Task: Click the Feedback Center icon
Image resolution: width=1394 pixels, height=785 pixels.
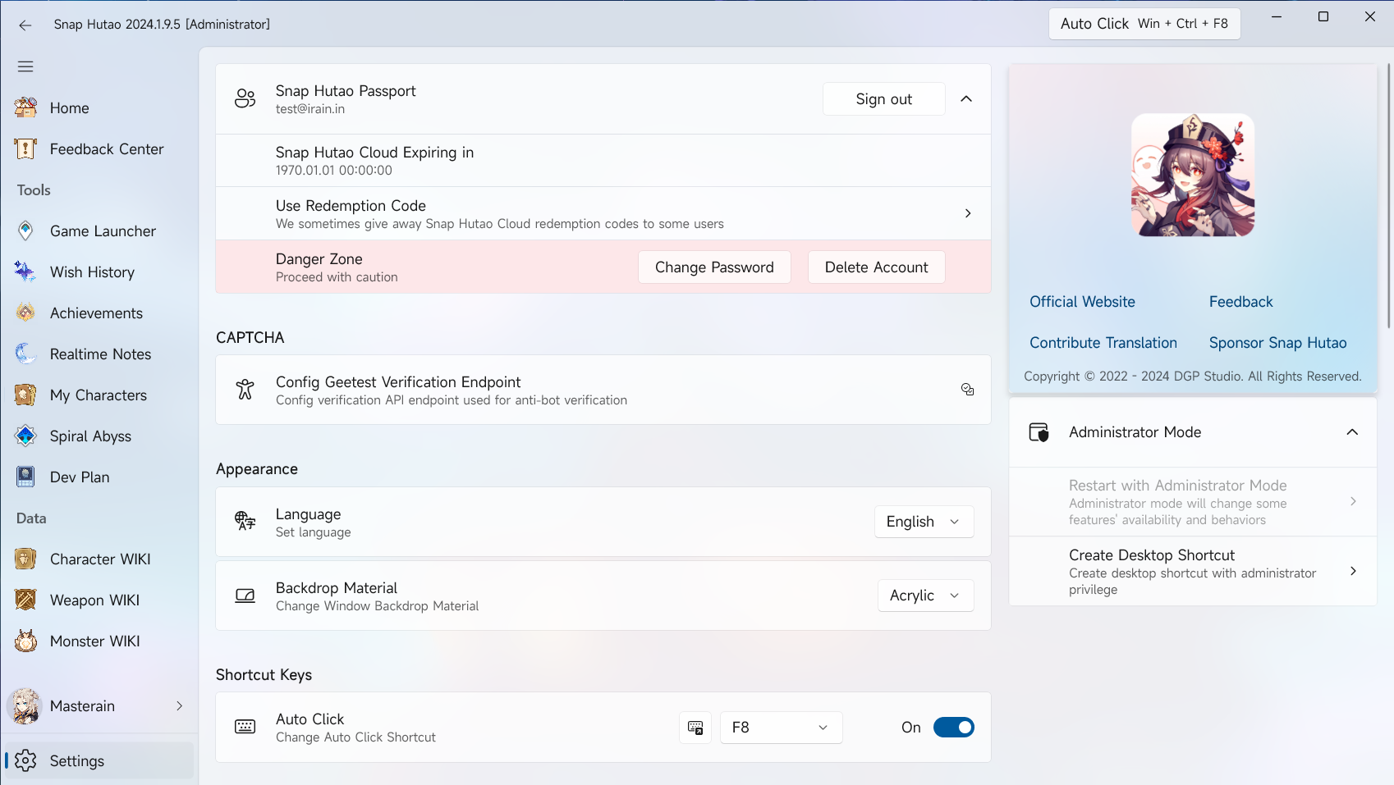Action: tap(25, 148)
